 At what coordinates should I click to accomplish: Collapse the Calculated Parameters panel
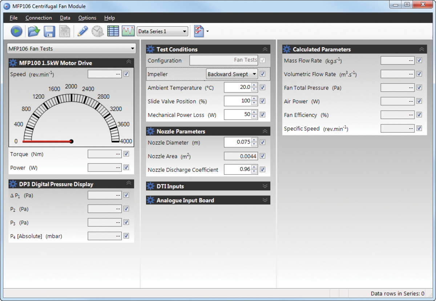tap(421, 49)
